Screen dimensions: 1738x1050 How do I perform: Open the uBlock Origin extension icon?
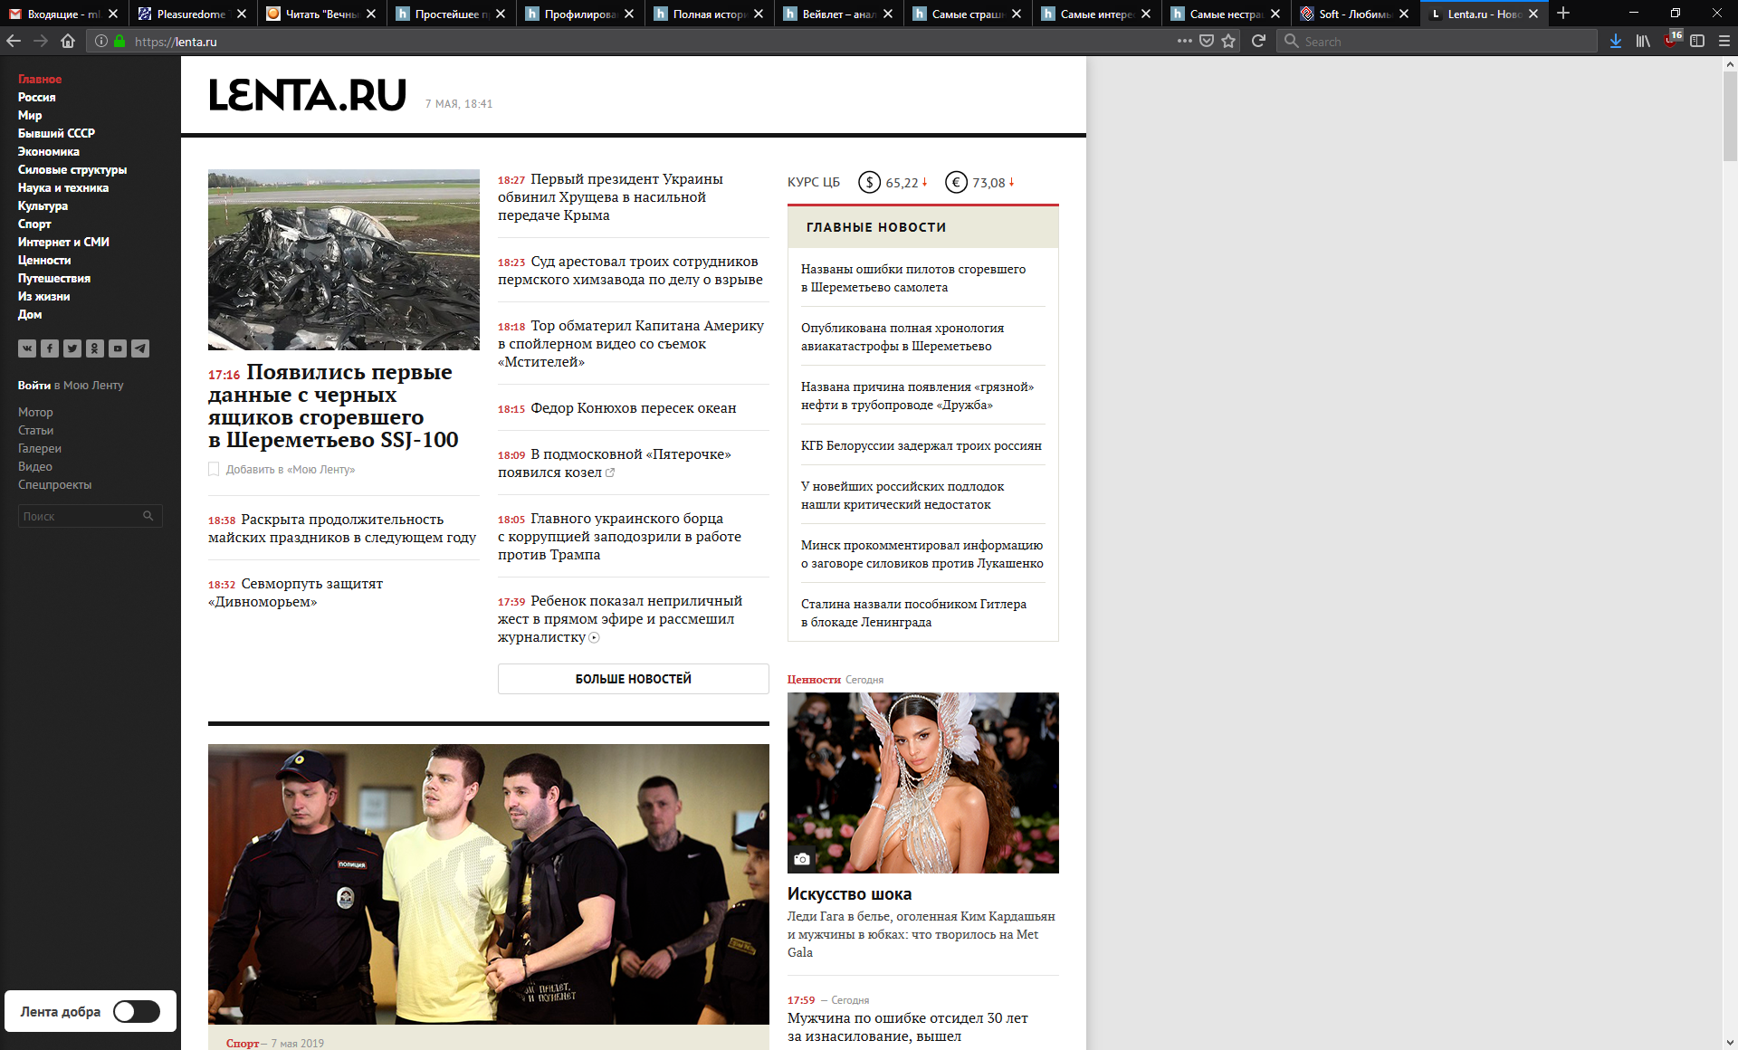pyautogui.click(x=1671, y=41)
